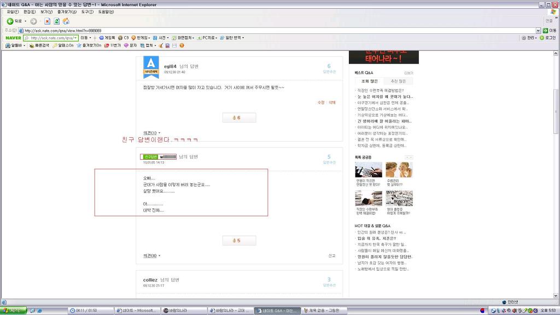Click 로그인 on the Naver toolbar
The width and height of the screenshot is (560, 315).
[x=547, y=38]
